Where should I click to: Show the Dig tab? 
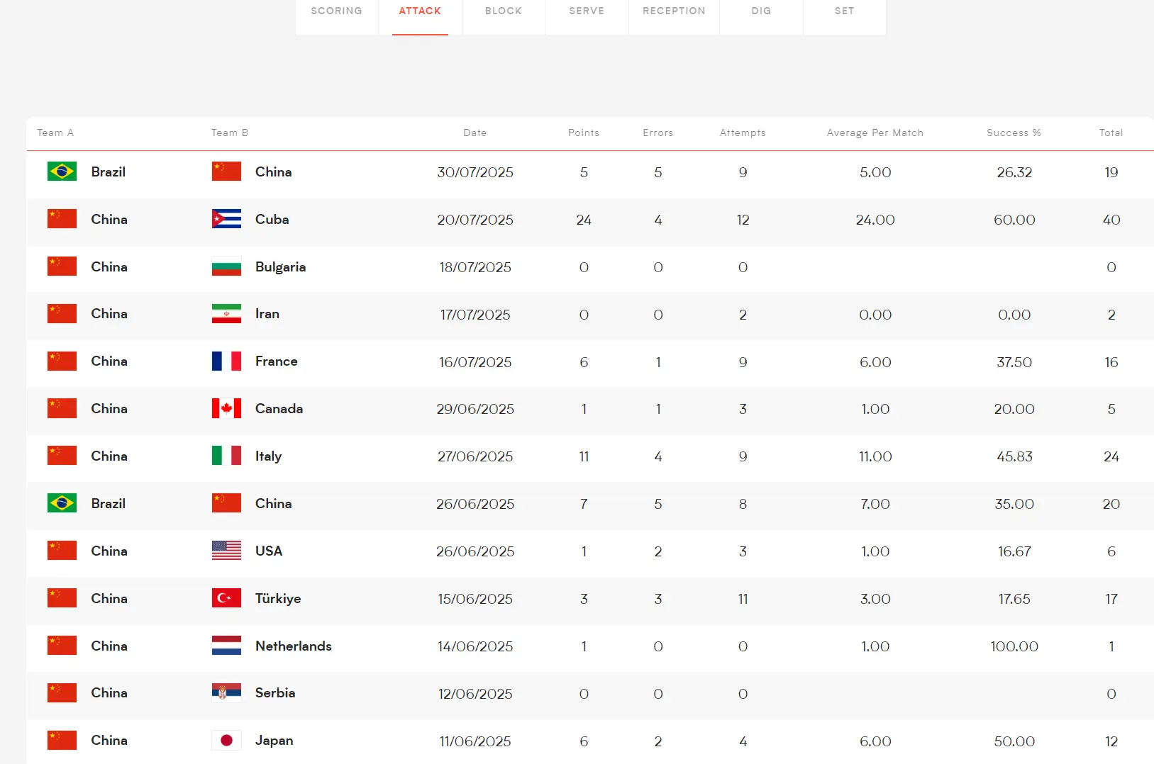pos(761,11)
